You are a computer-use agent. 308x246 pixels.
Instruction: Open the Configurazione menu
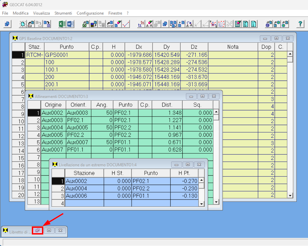click(x=90, y=13)
